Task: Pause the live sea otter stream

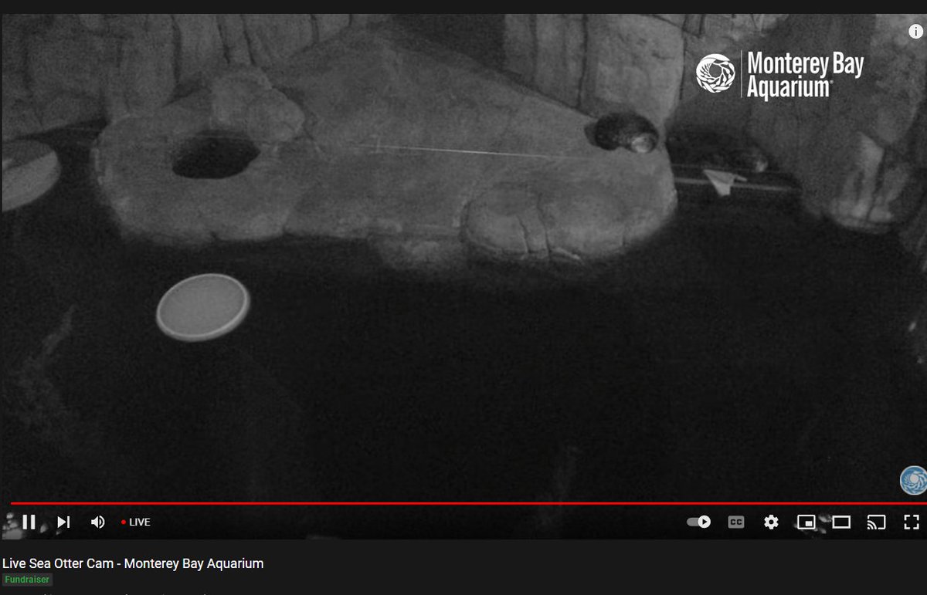Action: point(29,522)
